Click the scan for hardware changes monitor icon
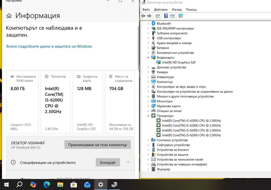271x190 pixels. pyautogui.click(x=180, y=16)
